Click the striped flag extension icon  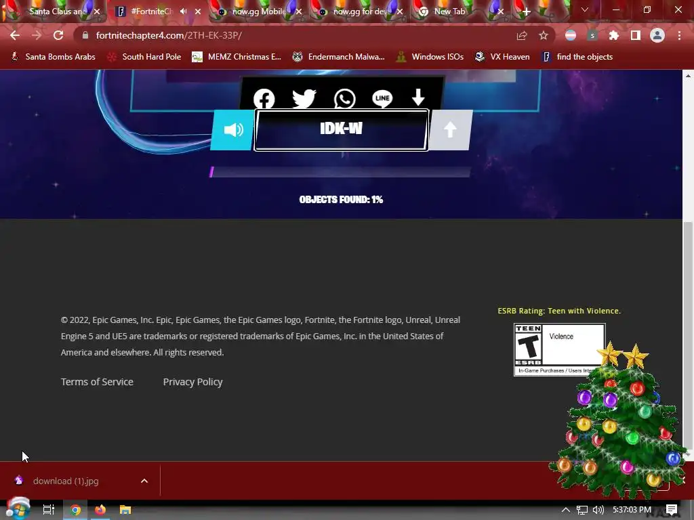point(571,35)
